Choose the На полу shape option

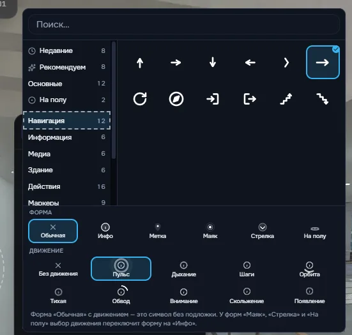click(315, 231)
